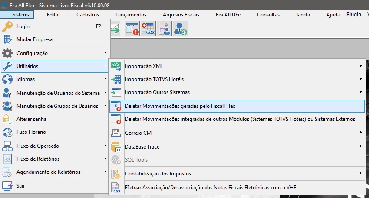Expand the Importação XML submenu arrow
Image resolution: width=369 pixels, height=198 pixels.
pos(360,66)
